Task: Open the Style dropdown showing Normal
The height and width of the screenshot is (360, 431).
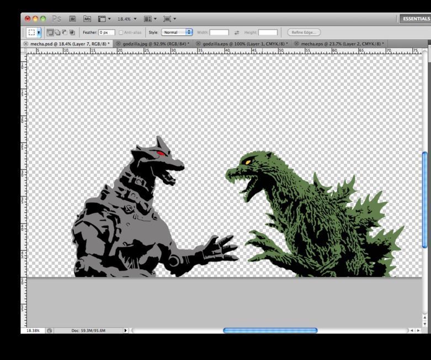Action: 177,32
